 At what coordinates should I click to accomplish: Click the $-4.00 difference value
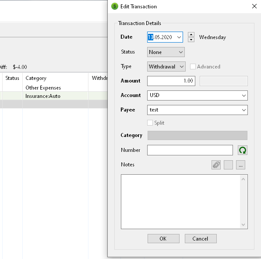tap(20, 67)
